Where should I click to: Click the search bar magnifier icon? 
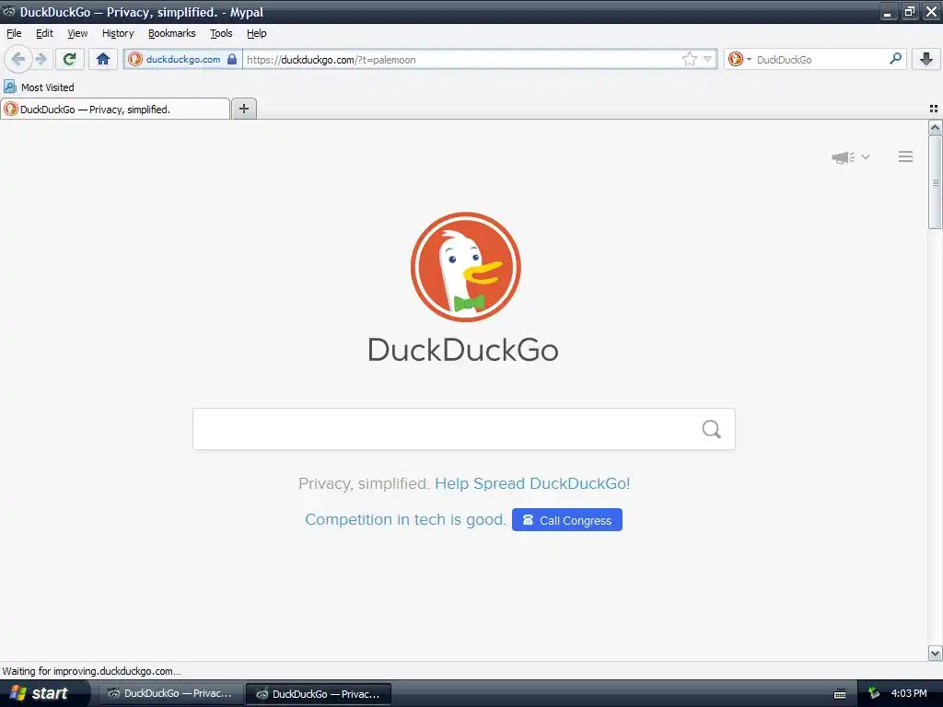point(895,59)
